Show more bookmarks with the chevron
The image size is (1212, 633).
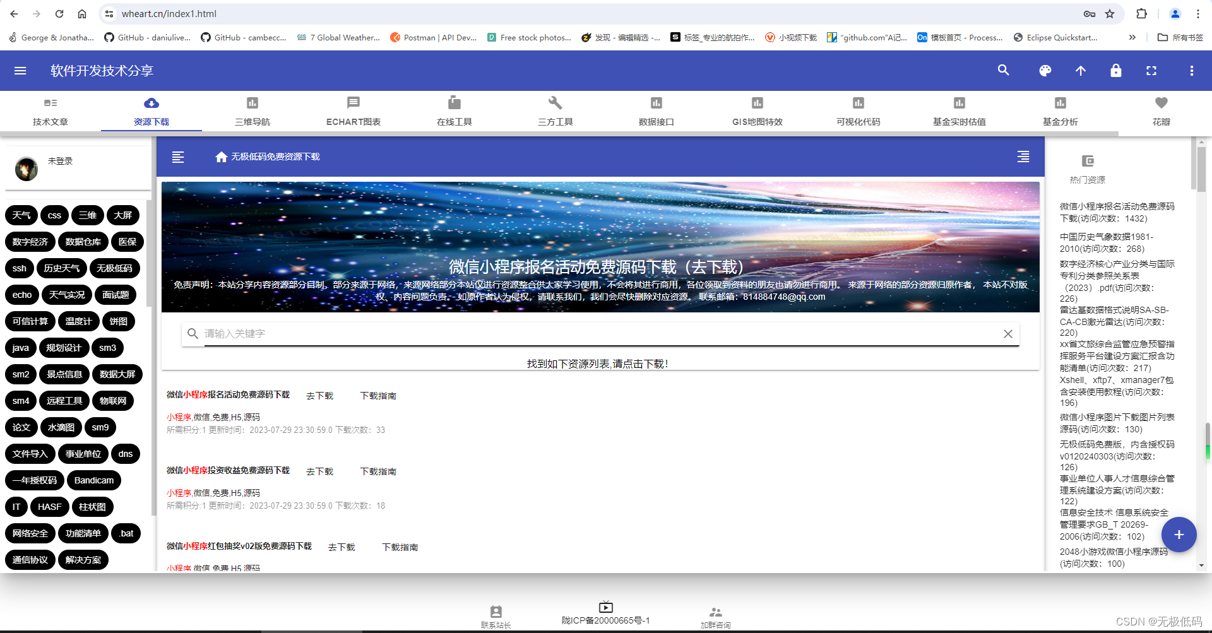coord(1132,37)
